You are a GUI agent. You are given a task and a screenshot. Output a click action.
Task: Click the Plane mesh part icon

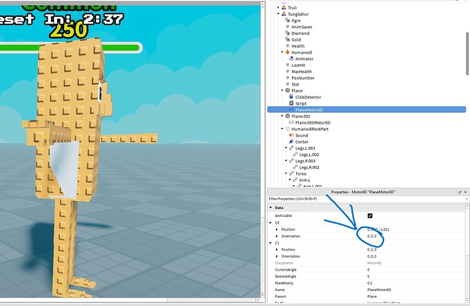point(287,90)
